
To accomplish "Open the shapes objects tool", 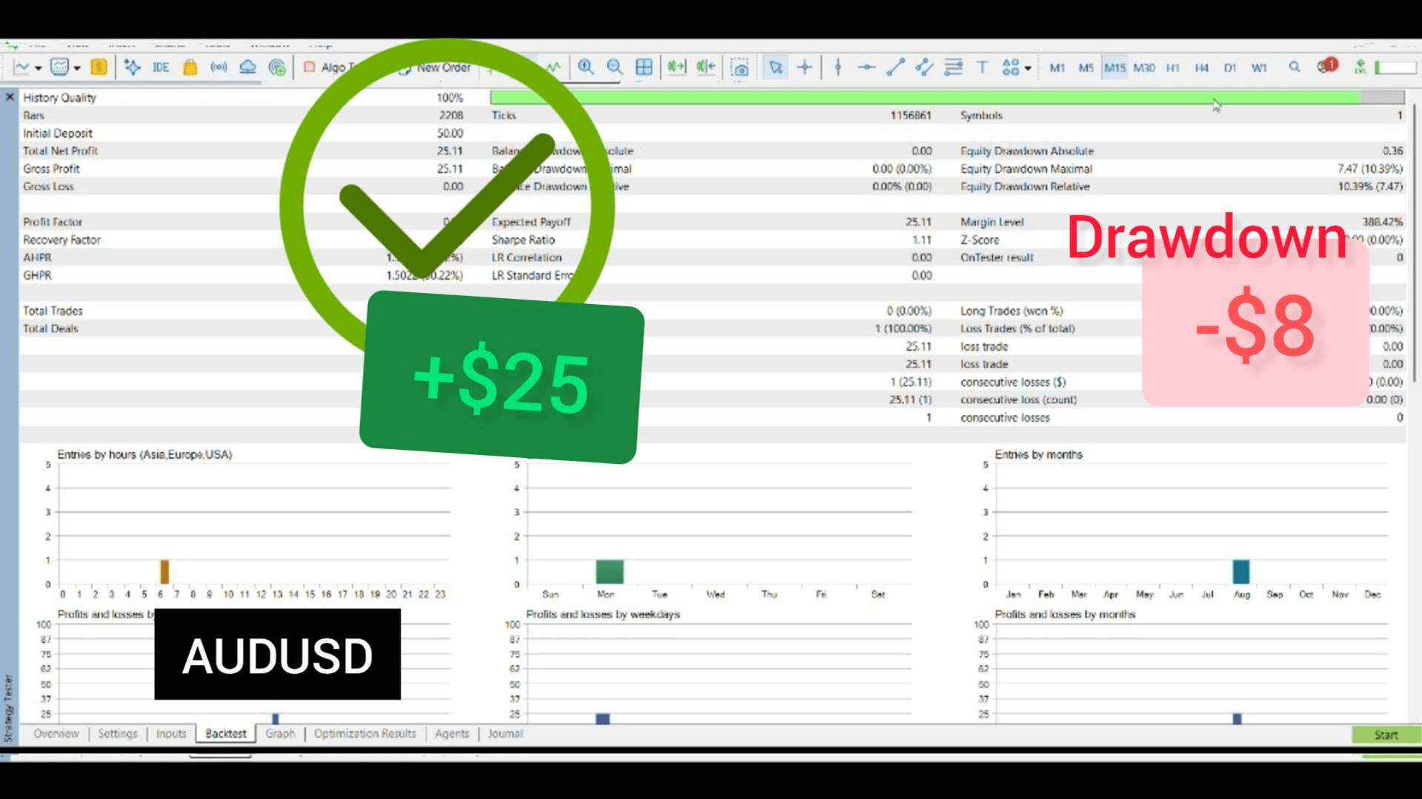I will coord(1011,67).
